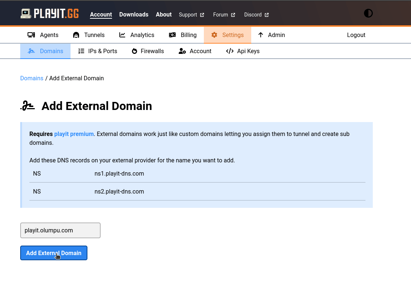Open the Account people-gear icon
The width and height of the screenshot is (411, 287).
182,51
